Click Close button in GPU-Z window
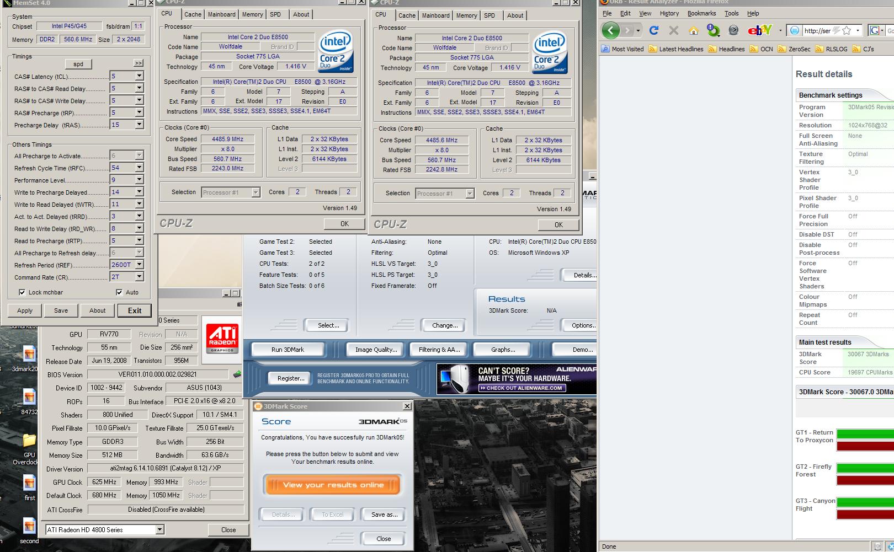Viewport: 894px width, 552px height. (x=228, y=530)
